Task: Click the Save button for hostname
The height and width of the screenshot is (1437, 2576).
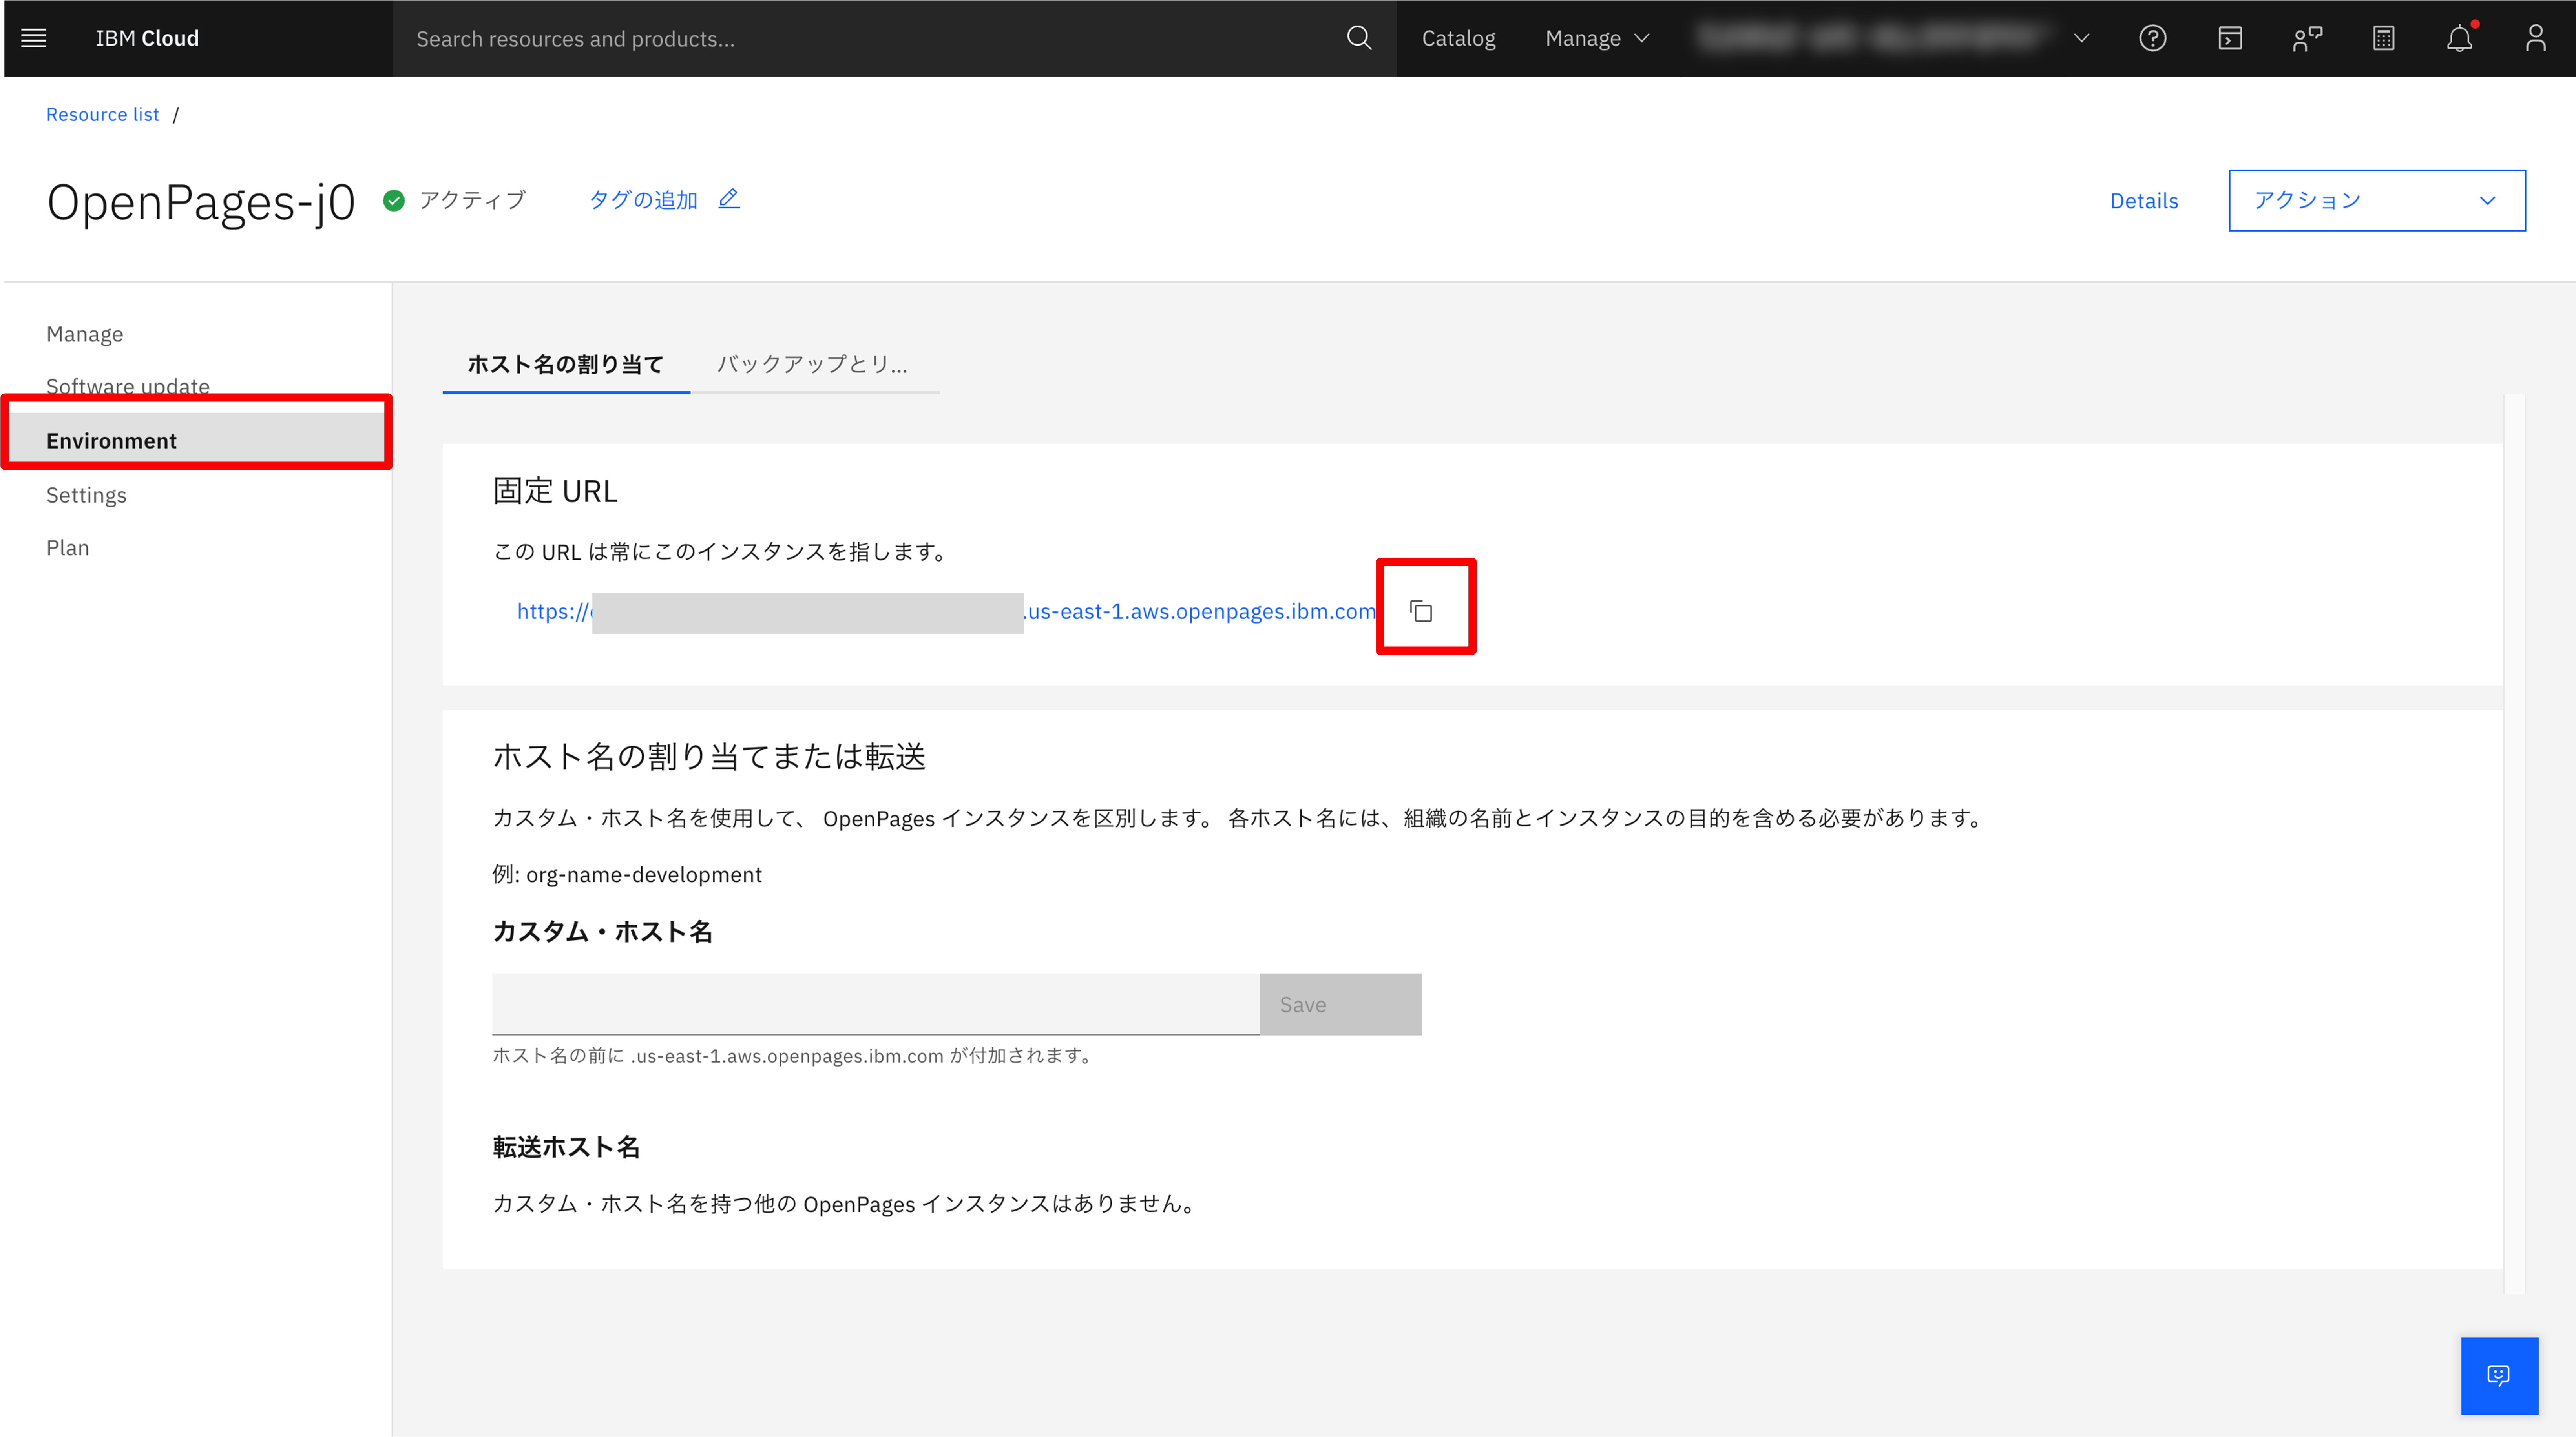Action: [1340, 1004]
